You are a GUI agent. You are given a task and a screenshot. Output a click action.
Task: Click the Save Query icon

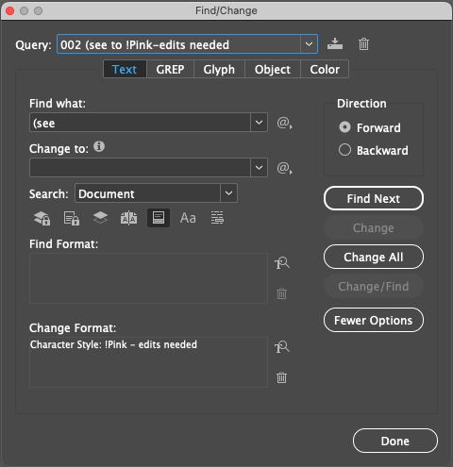click(x=335, y=43)
